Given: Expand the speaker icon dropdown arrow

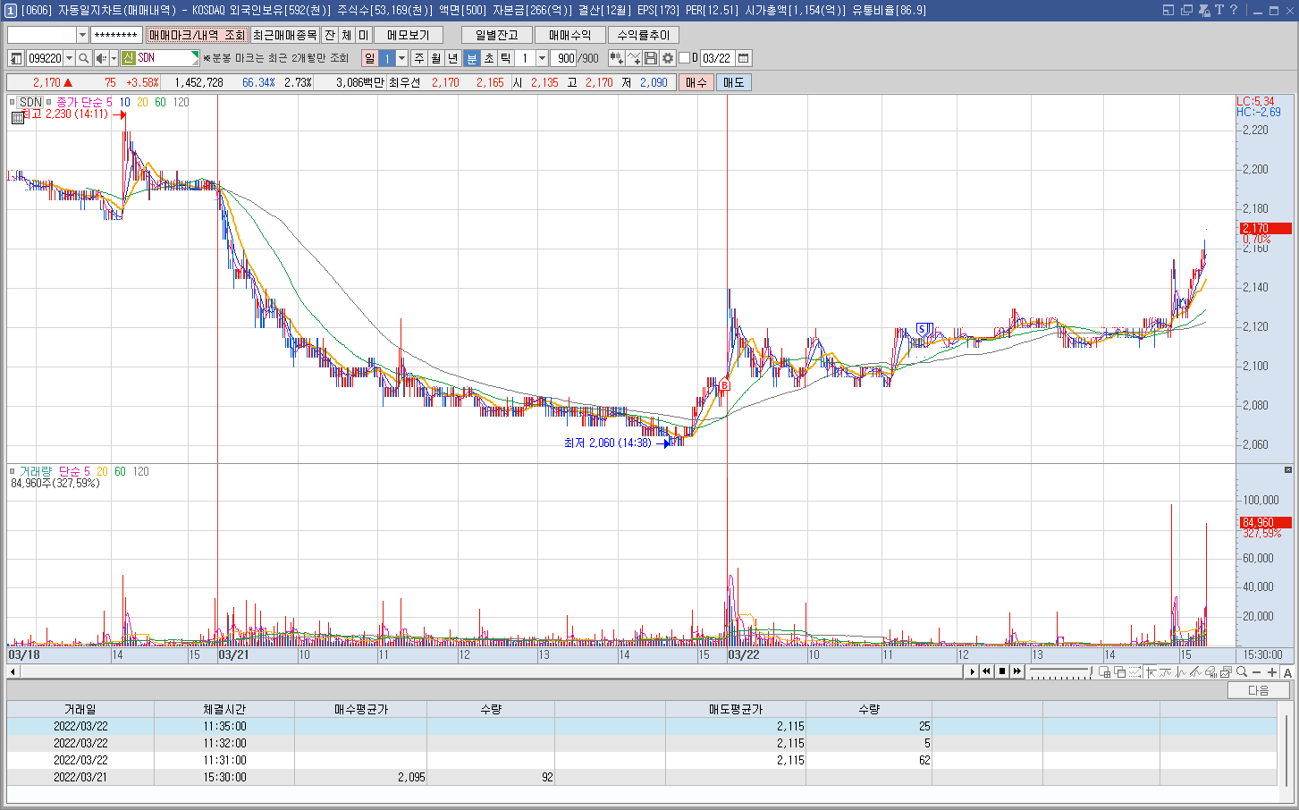Looking at the screenshot, I should (x=114, y=58).
